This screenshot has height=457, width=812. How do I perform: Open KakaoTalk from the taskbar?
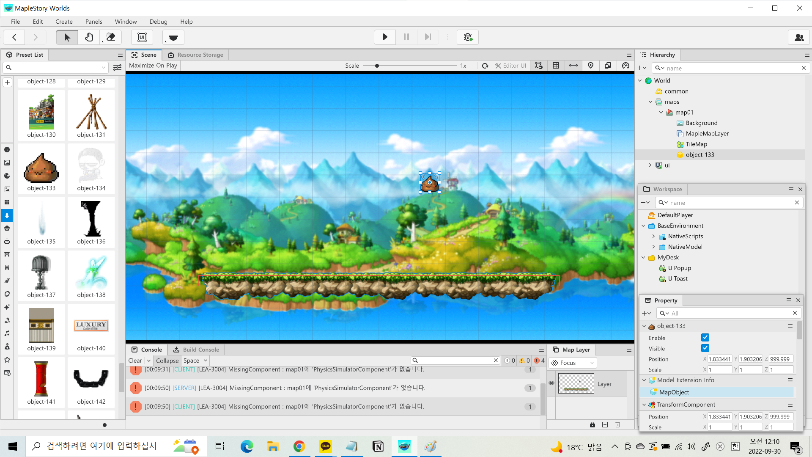coord(326,446)
